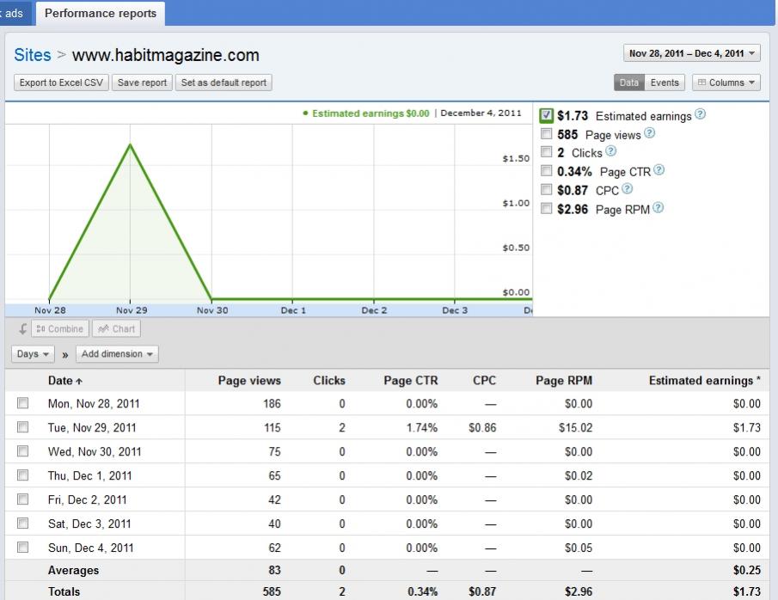778x600 pixels.
Task: Open help icon beside Clicks metric
Action: pos(610,151)
